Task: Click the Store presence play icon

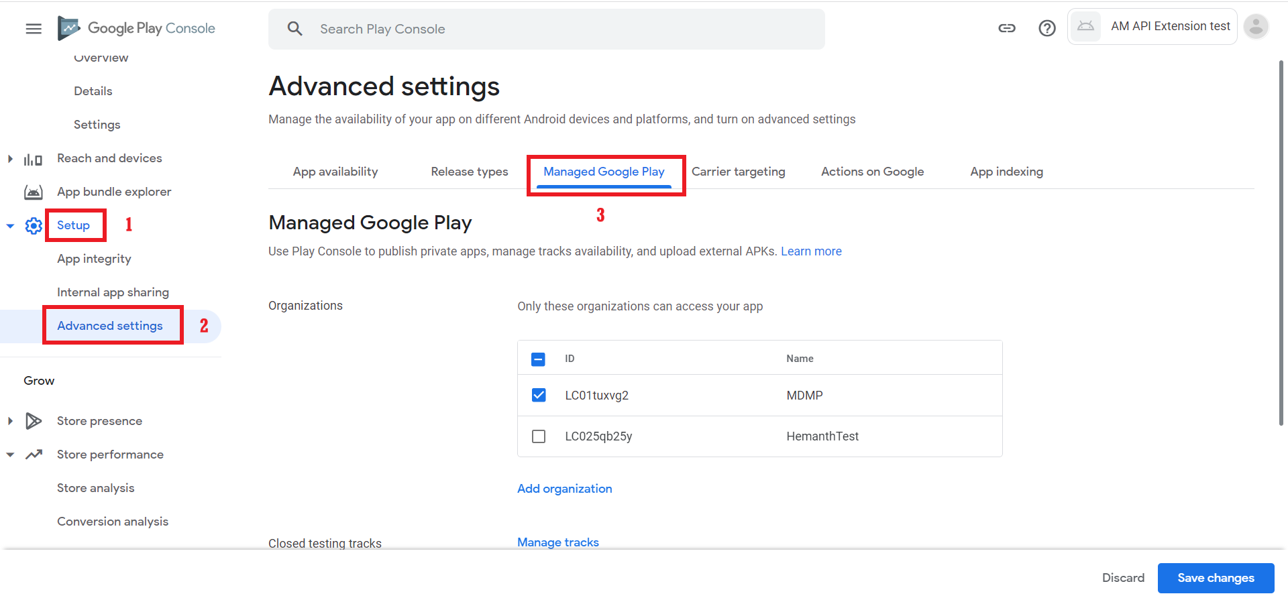Action: click(x=34, y=421)
